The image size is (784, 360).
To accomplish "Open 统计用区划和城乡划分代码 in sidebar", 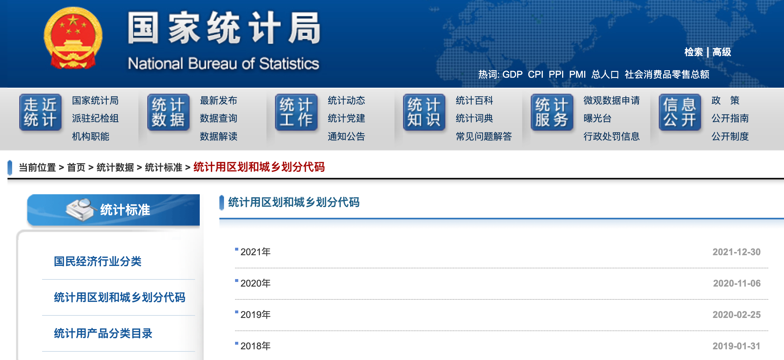I will point(119,297).
